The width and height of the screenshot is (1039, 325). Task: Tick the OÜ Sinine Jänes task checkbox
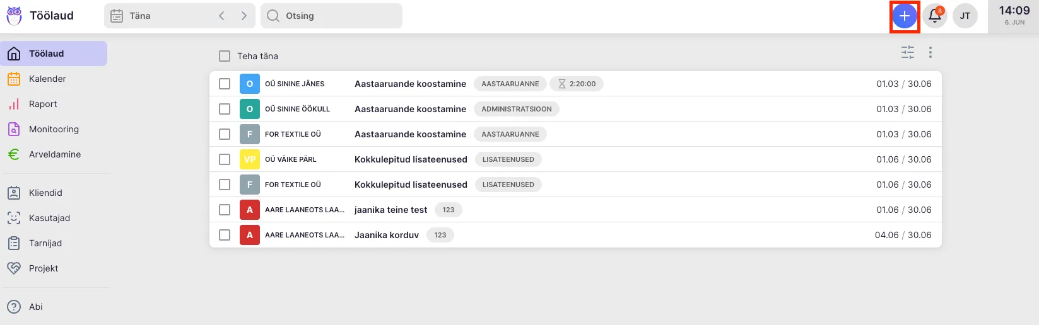pyautogui.click(x=225, y=84)
